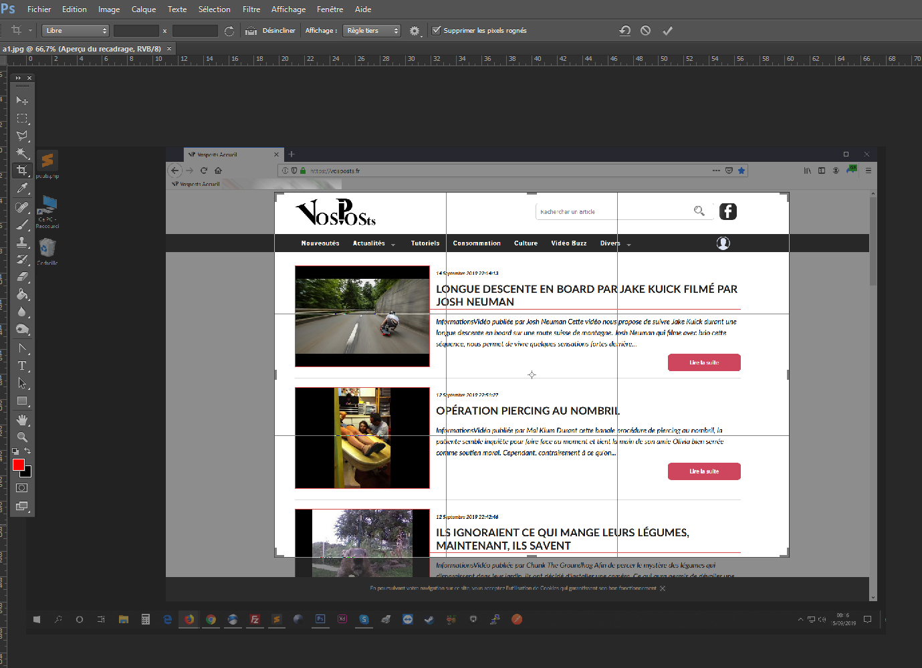Select the Brush tool

click(22, 225)
